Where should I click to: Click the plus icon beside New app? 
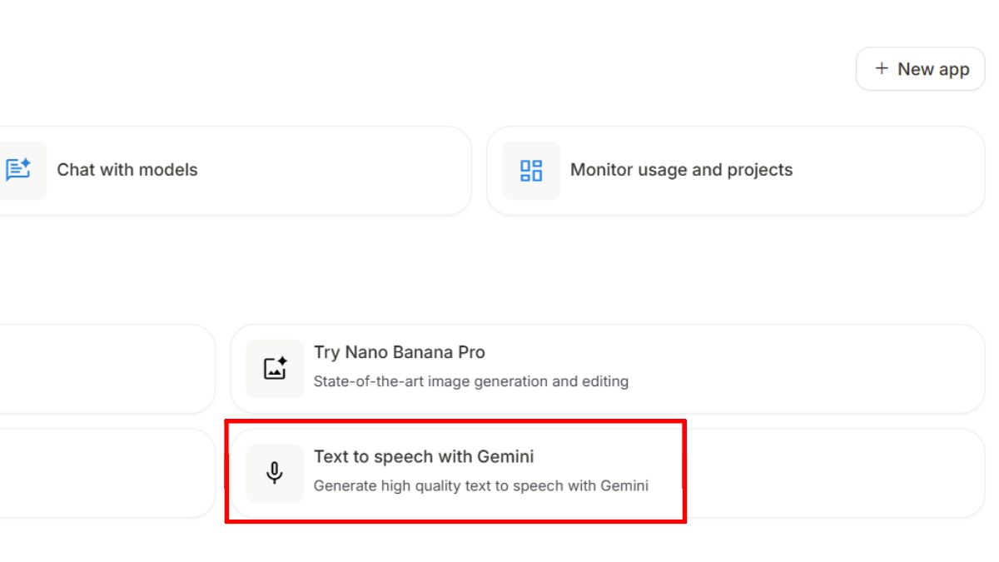click(x=882, y=69)
